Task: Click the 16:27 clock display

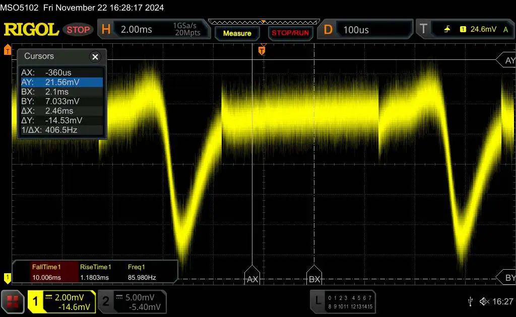Action: tap(502, 301)
